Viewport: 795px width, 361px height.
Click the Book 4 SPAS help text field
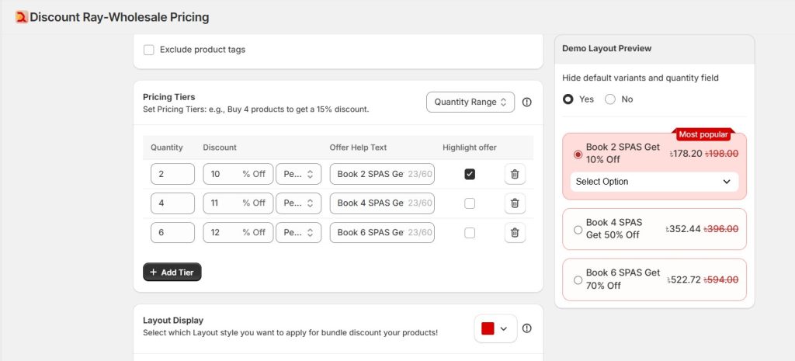pos(382,203)
